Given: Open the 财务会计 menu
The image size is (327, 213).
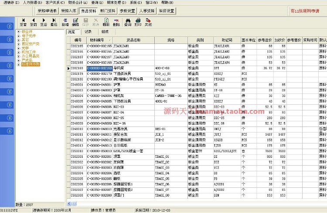Looking at the screenshot, I should (78, 3).
